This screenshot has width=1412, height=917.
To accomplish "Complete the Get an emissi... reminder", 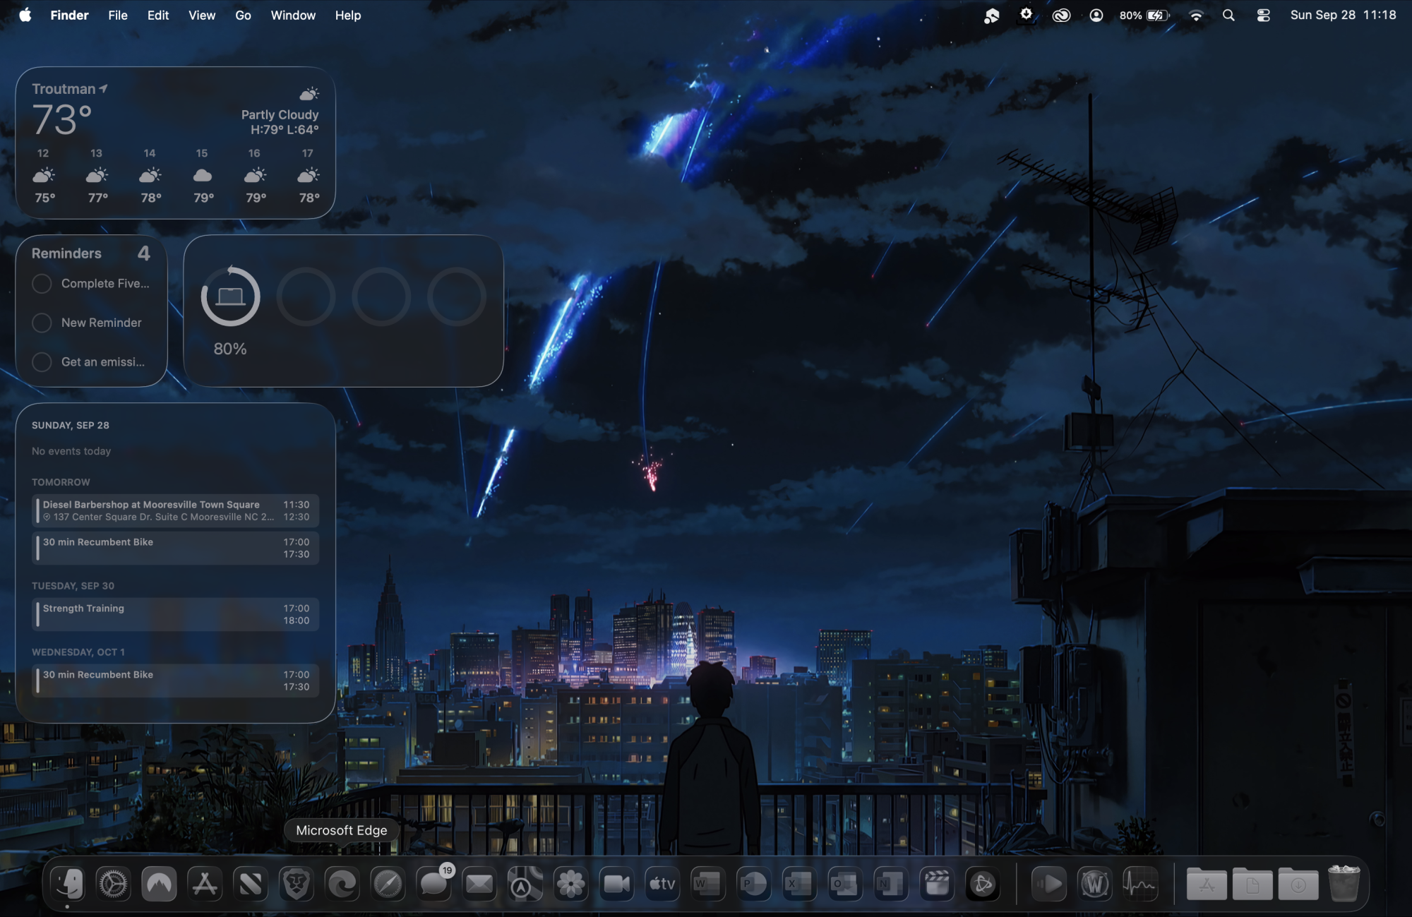I will [42, 362].
